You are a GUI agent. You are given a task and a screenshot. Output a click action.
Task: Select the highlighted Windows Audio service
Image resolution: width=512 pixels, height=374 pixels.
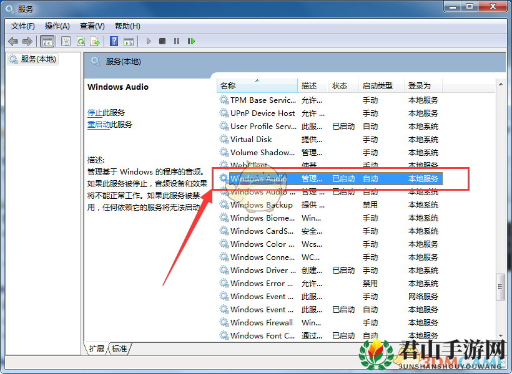[x=330, y=179]
